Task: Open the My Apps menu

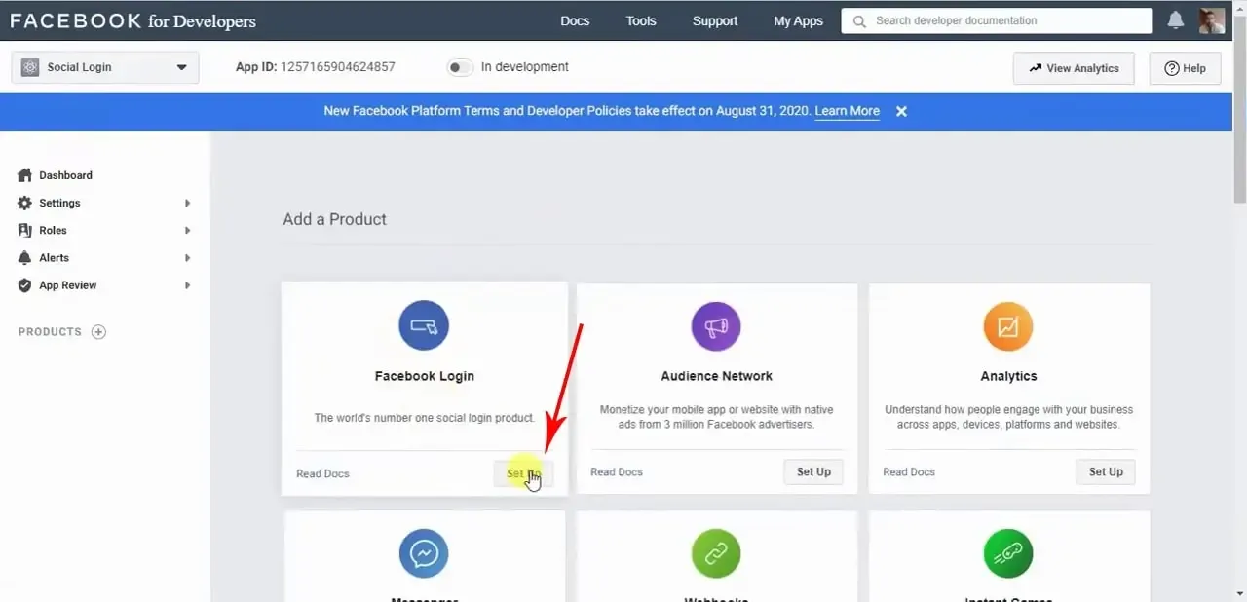Action: tap(798, 20)
